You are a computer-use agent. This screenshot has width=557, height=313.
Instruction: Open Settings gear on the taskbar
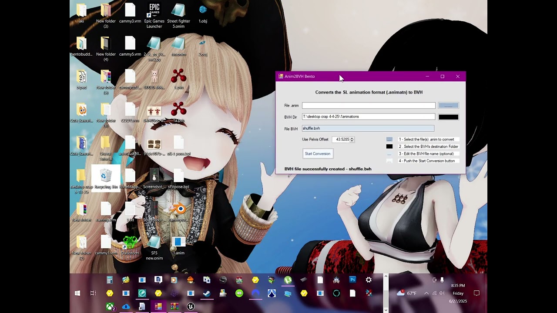369,280
